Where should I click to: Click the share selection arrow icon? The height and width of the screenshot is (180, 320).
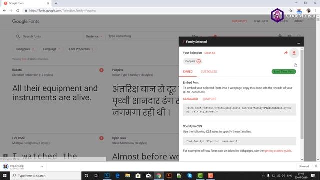point(286,53)
